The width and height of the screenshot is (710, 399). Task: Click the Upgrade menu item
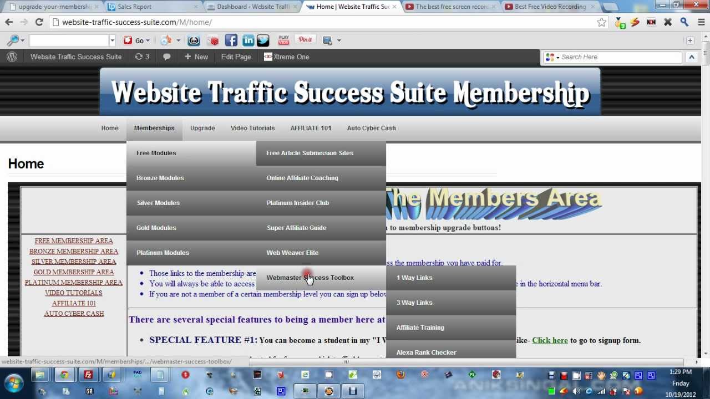pos(202,128)
